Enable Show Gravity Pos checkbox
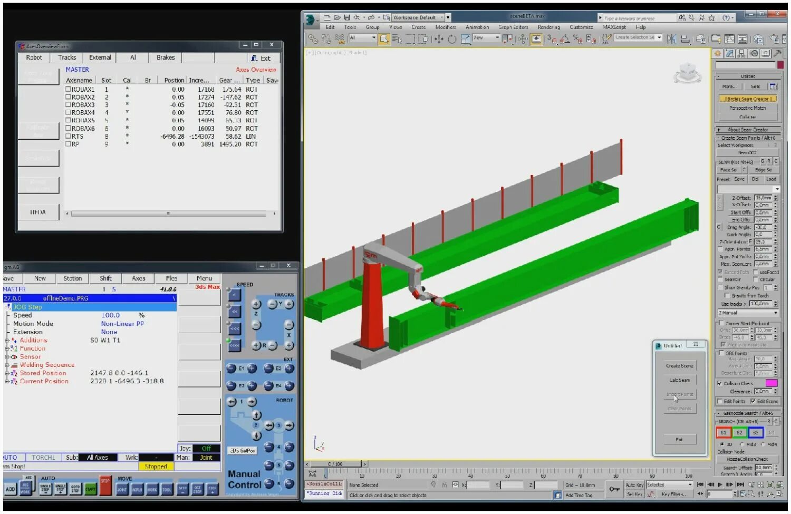Viewport: 791px width, 514px height. click(x=720, y=288)
